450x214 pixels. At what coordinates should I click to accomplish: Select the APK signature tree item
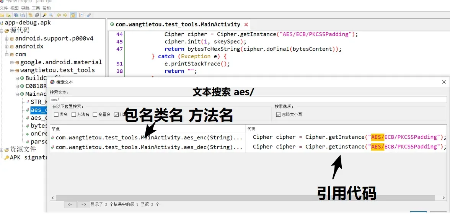tap(28, 157)
